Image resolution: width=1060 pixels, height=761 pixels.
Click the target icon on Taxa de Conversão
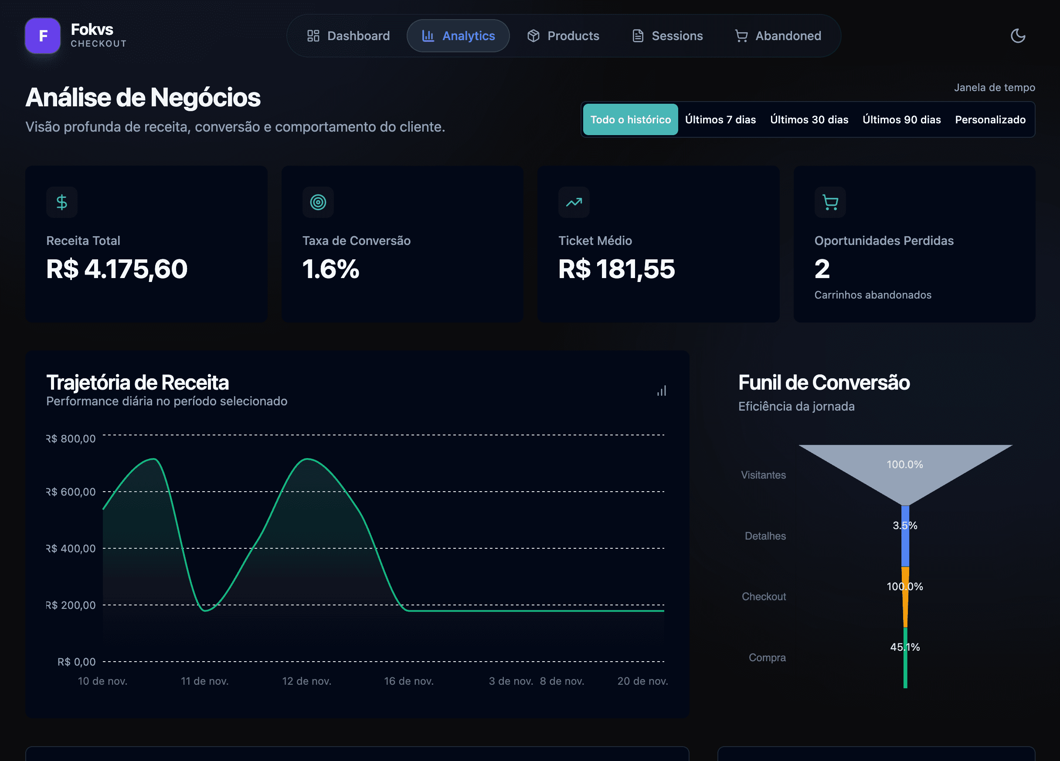coord(318,202)
